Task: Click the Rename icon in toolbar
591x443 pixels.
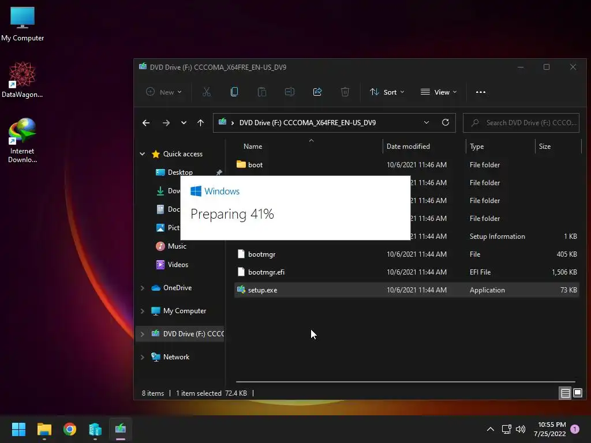Action: pyautogui.click(x=290, y=92)
